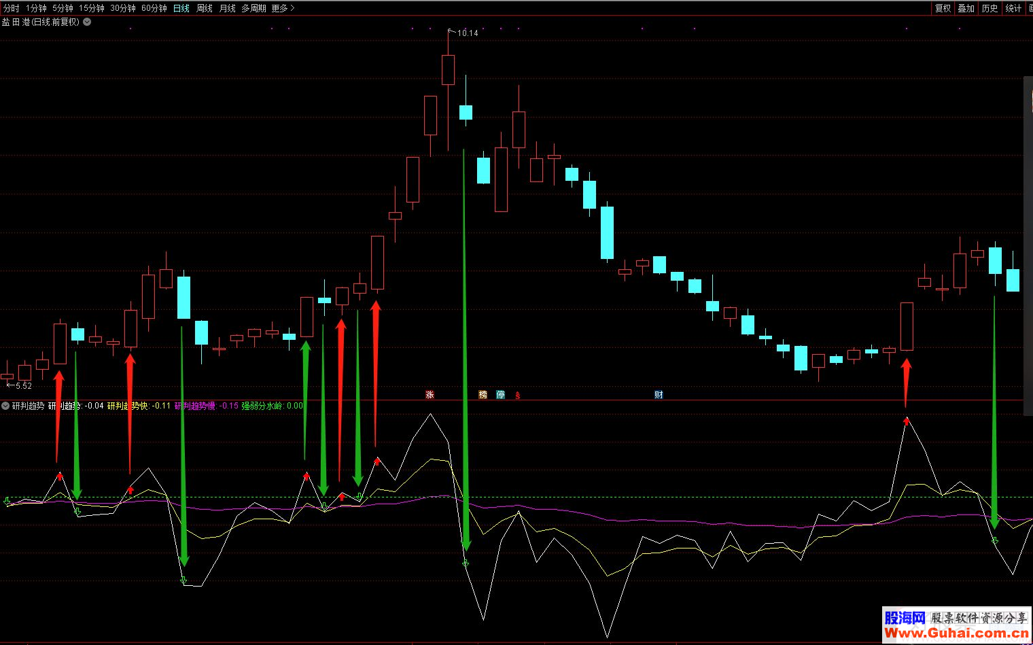Click the 研判趋势慢 -0.15 value

pos(207,406)
